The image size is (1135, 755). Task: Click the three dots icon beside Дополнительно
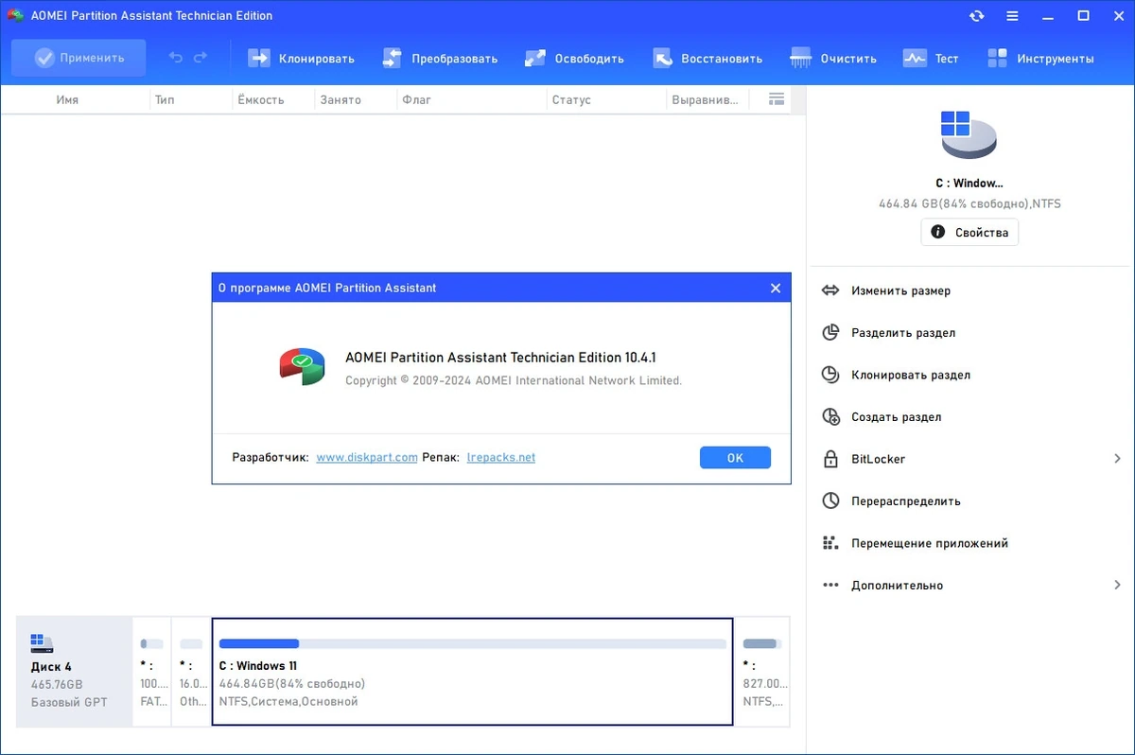point(830,586)
